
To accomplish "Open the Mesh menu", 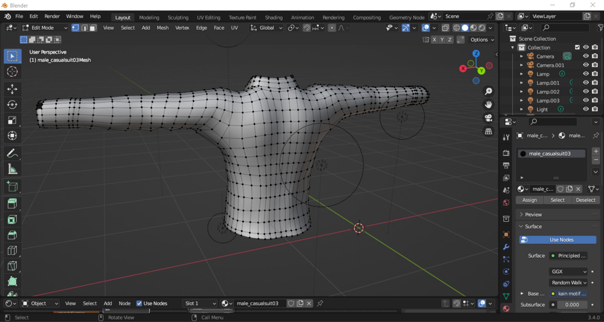I will point(162,28).
